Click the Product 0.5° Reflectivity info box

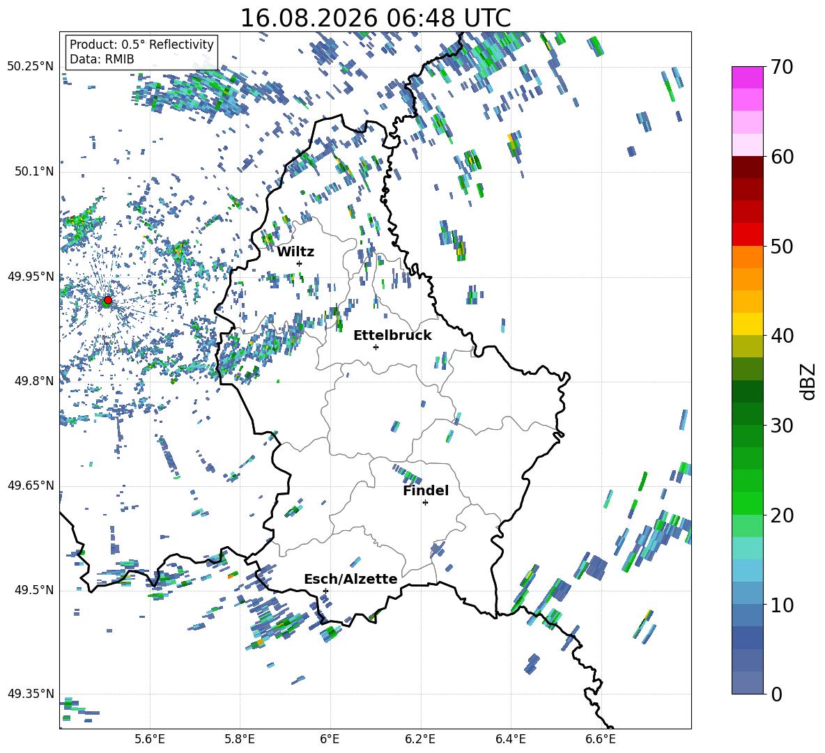(141, 52)
